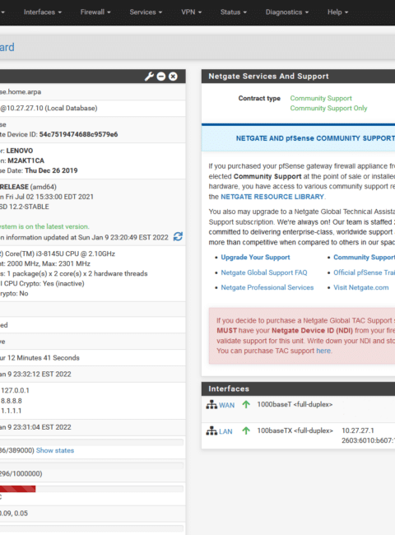This screenshot has width=395, height=535.
Task: Click the state table progress bar above Show states
Action: [92, 442]
